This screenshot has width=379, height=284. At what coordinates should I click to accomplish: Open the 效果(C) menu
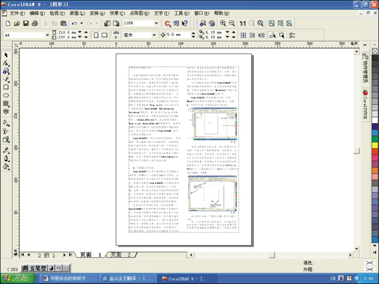[x=117, y=13]
